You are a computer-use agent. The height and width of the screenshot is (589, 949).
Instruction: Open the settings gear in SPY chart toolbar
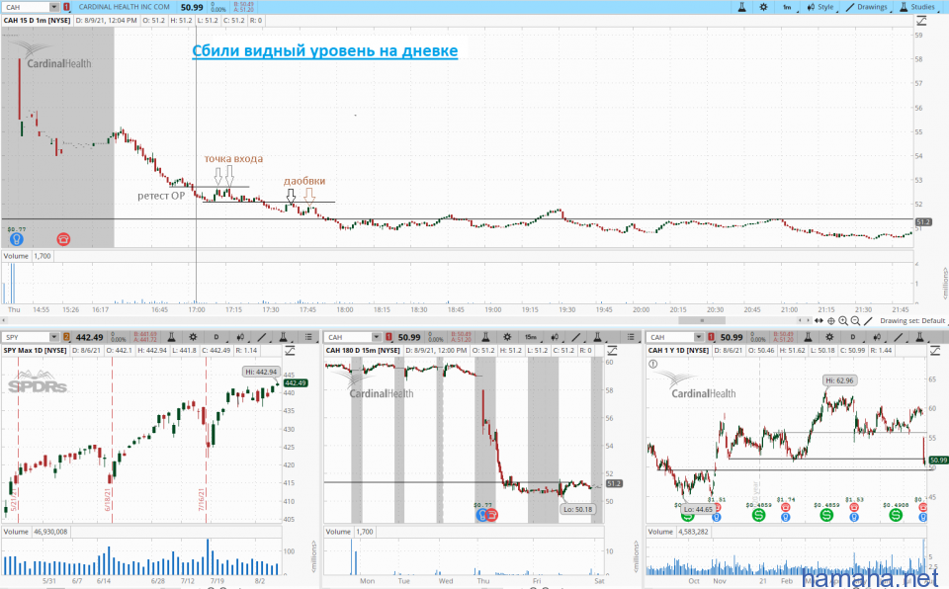point(193,337)
